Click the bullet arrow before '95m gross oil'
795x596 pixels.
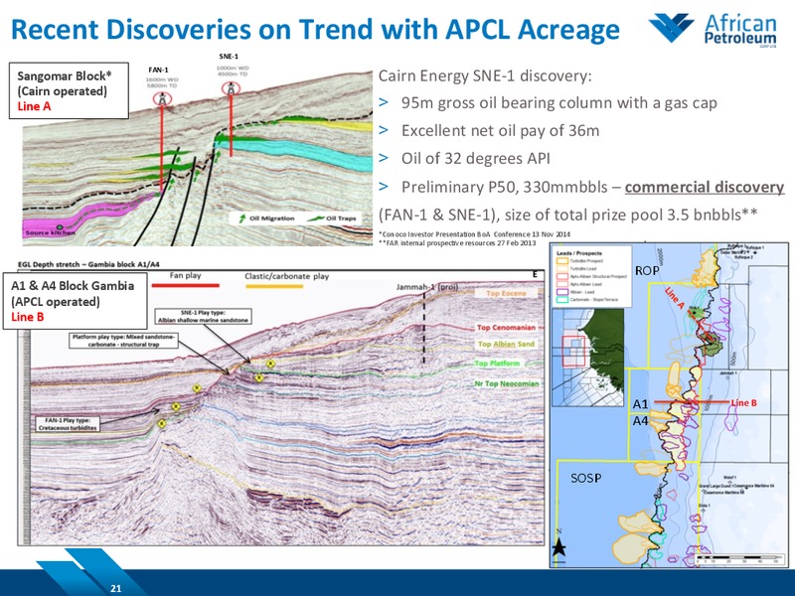(x=384, y=103)
